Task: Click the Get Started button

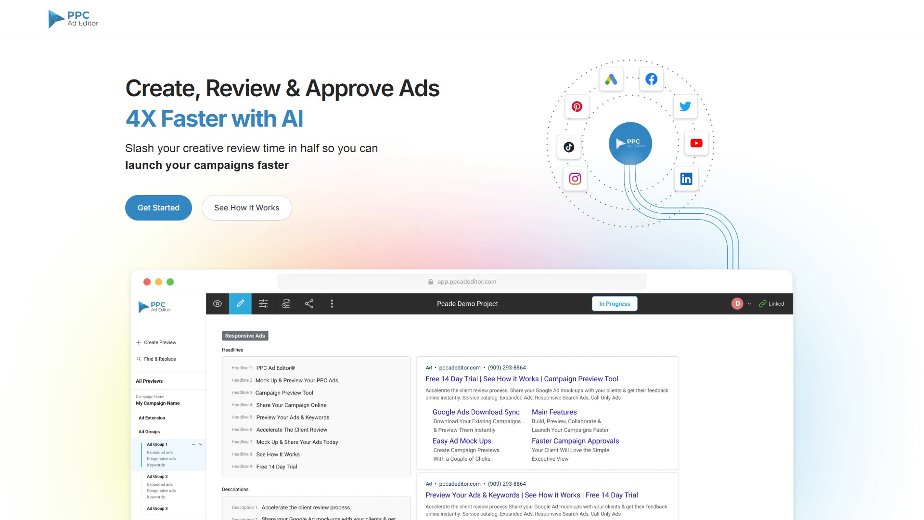Action: pos(158,208)
